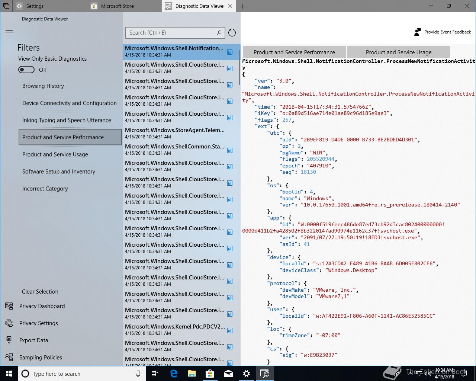Filter by Inking Typing and Speech Utterance
476x381 pixels.
pyautogui.click(x=67, y=120)
